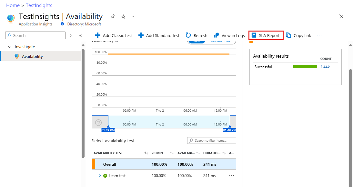The image size is (353, 187).
Task: Mark the resource as favorite with the star
Action: pyautogui.click(x=123, y=16)
